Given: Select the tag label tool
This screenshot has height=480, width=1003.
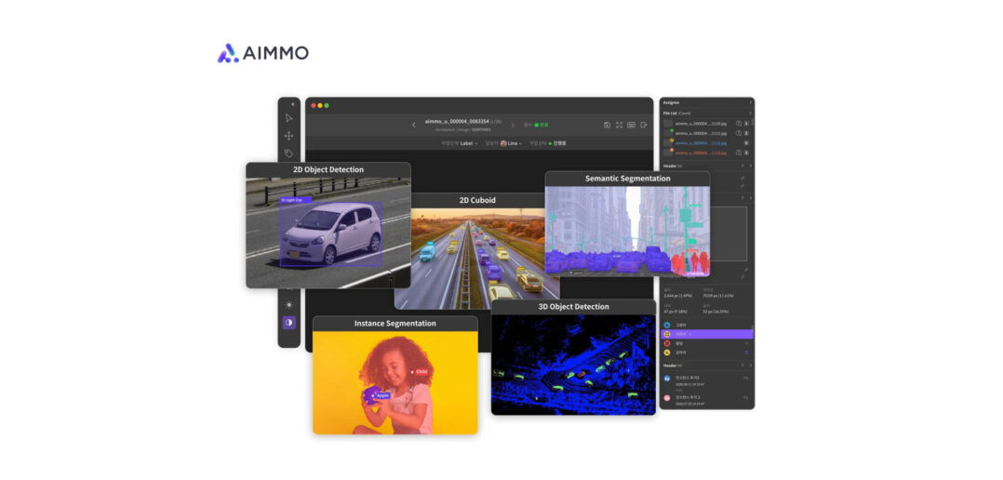Looking at the screenshot, I should 288,153.
